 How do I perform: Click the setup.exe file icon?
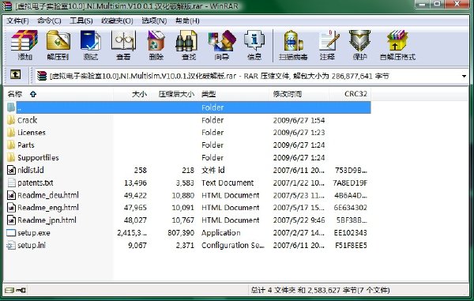(x=11, y=233)
